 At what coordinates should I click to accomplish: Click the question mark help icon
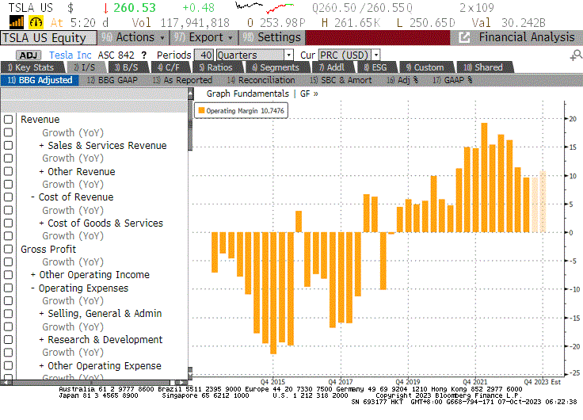[x=144, y=55]
